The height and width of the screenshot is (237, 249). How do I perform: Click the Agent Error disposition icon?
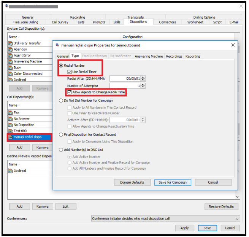(x=10, y=56)
